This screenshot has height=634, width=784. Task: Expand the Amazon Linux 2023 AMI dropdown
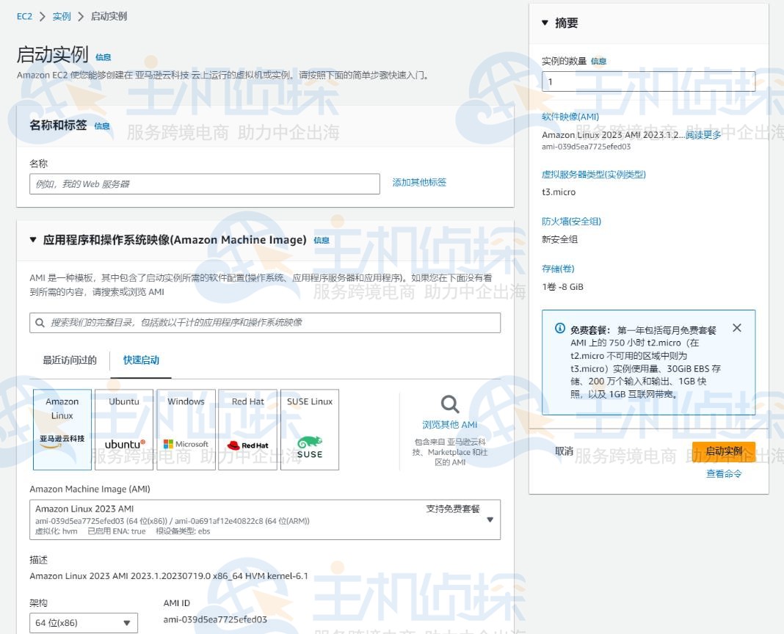pos(487,519)
